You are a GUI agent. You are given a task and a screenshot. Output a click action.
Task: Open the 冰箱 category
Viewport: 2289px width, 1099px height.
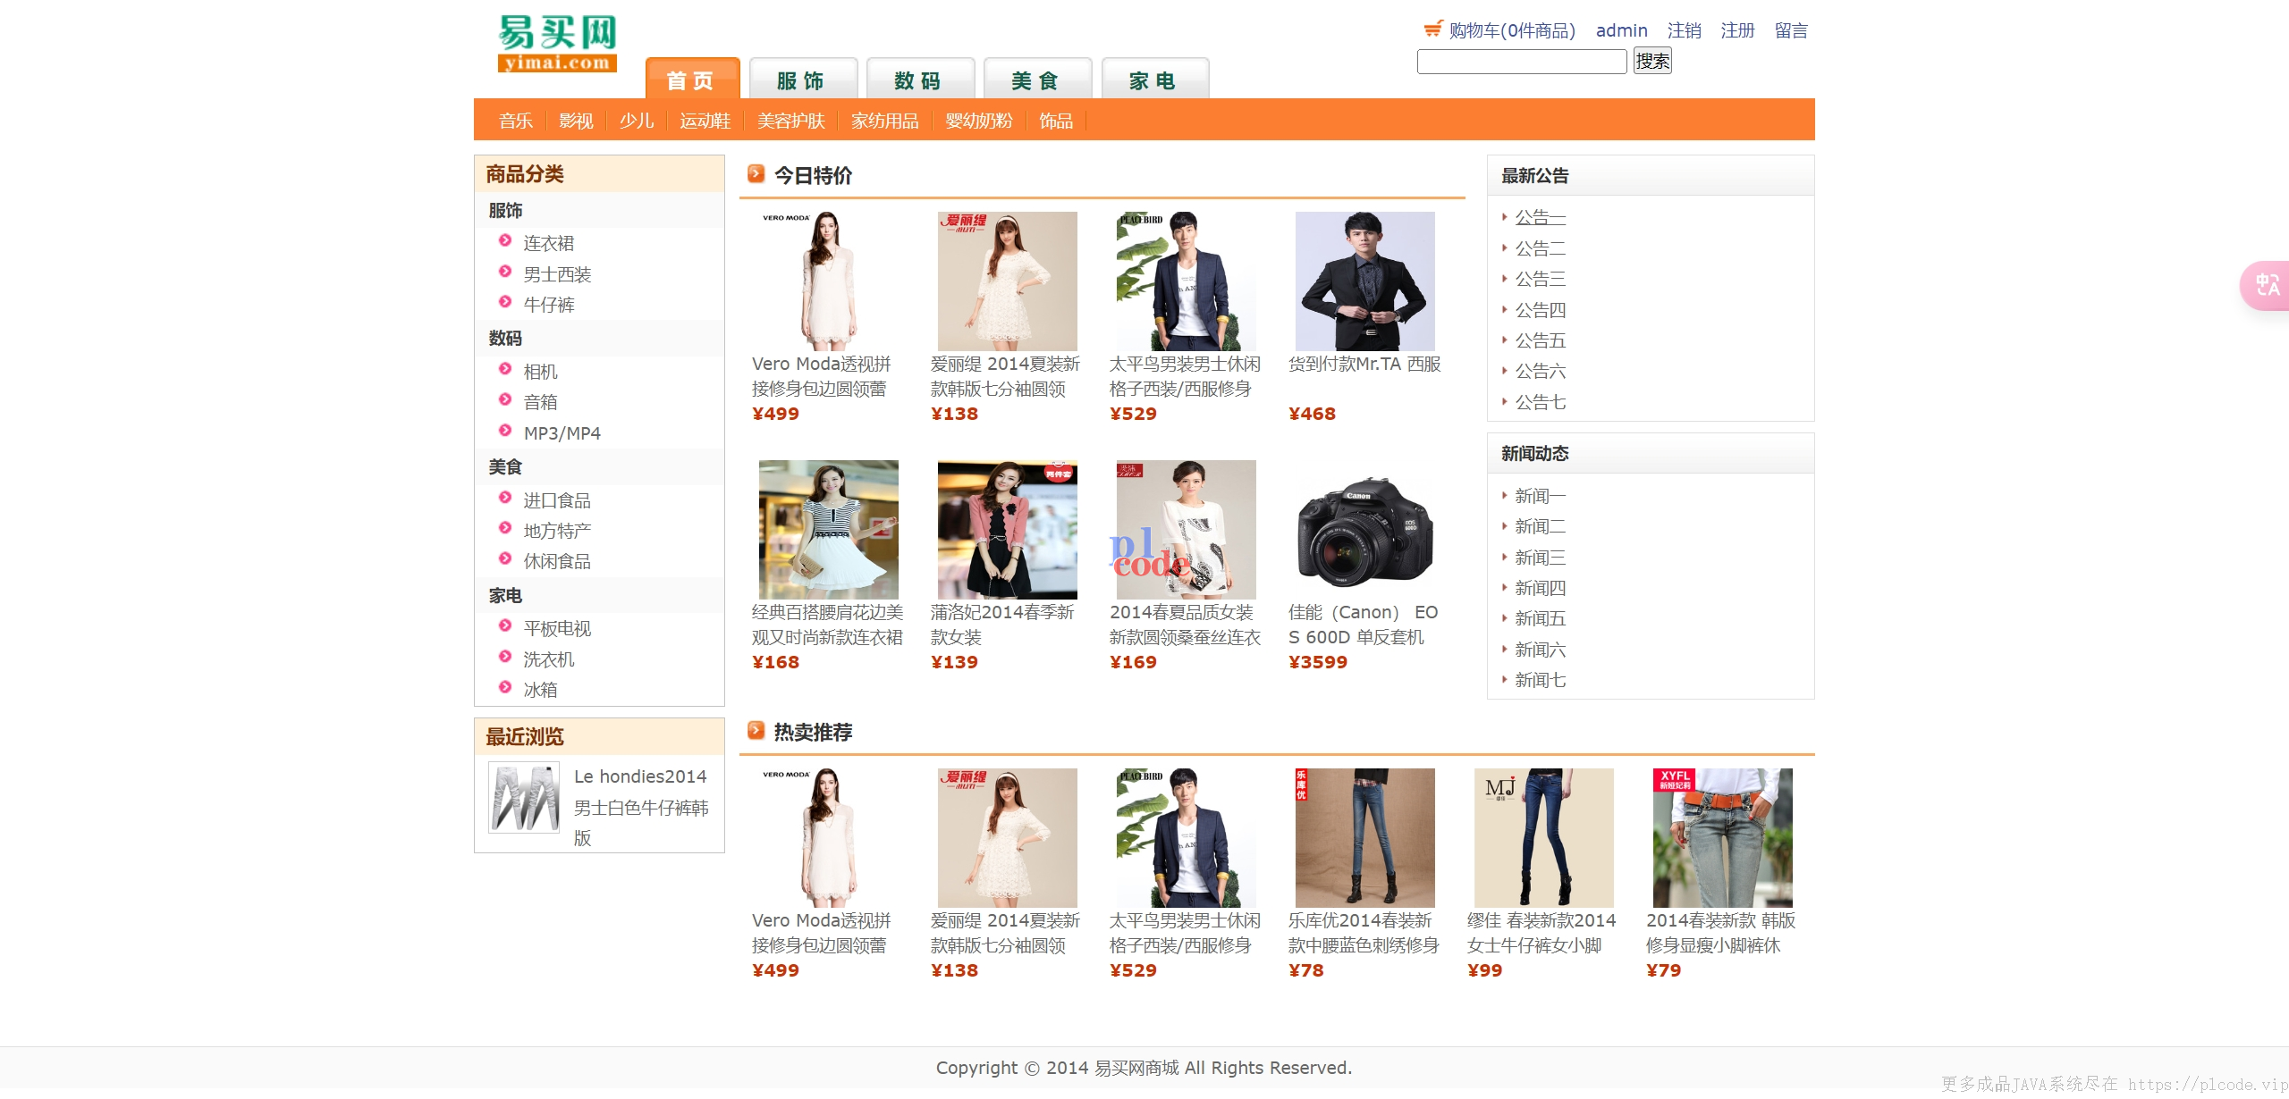click(x=540, y=690)
